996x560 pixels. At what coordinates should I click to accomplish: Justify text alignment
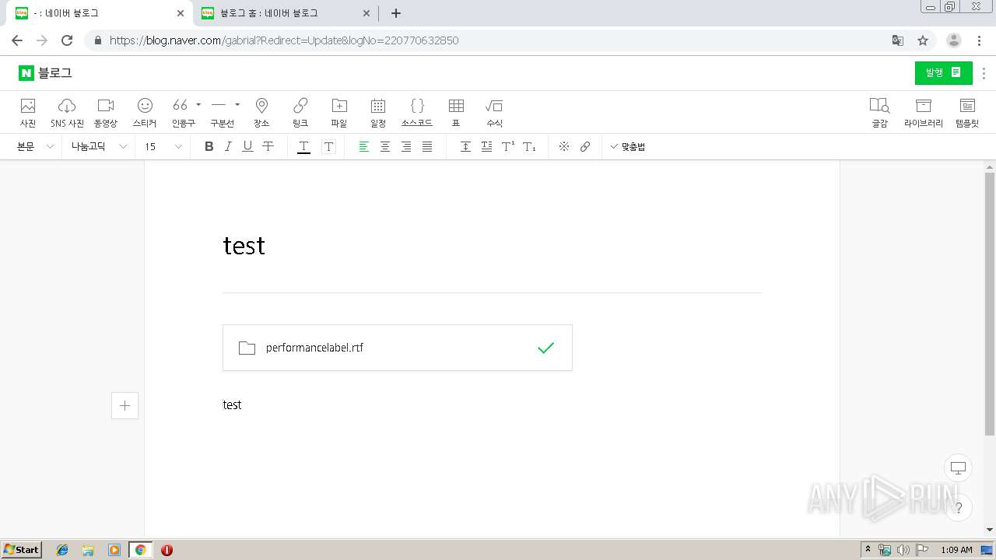[x=427, y=147]
